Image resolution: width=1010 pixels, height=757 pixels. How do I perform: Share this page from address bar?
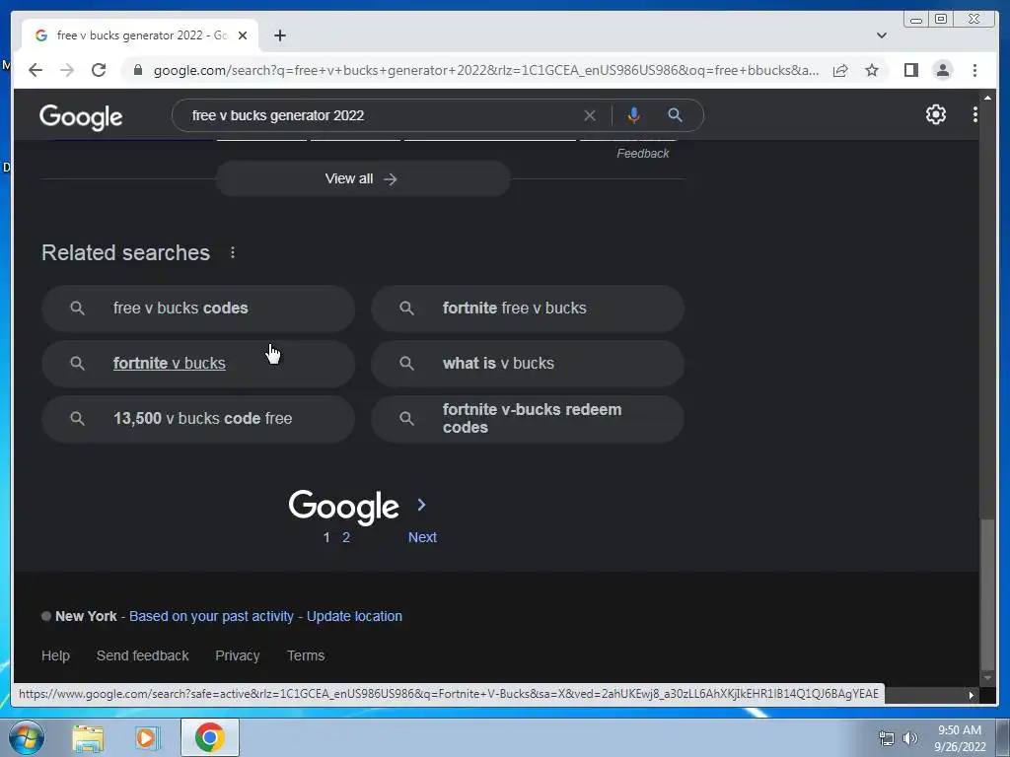840,70
